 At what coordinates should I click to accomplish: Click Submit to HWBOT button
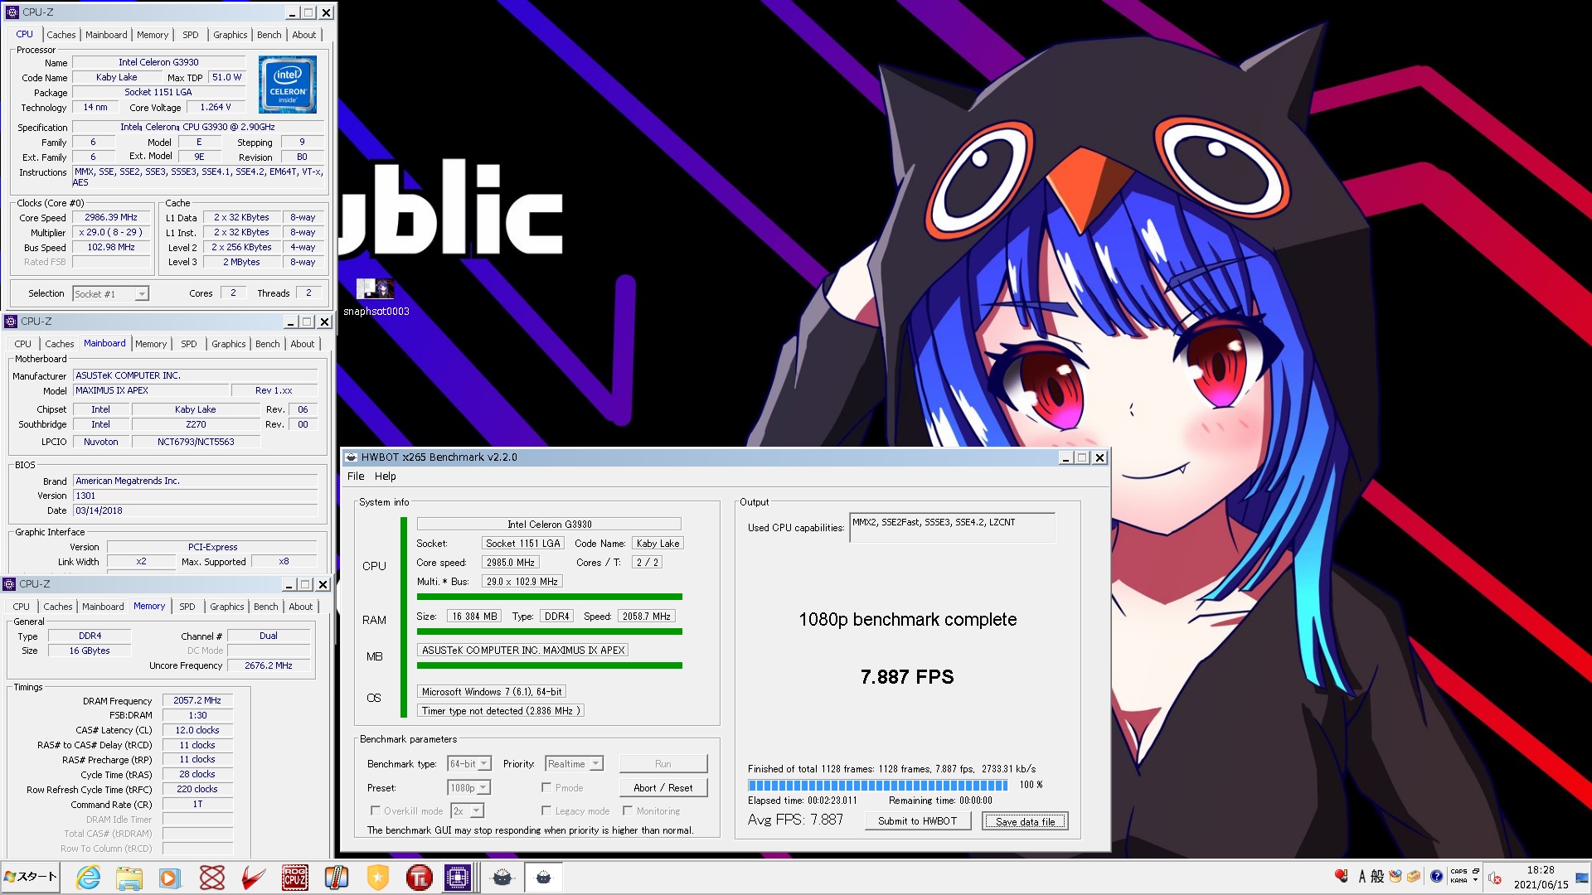pos(917,820)
